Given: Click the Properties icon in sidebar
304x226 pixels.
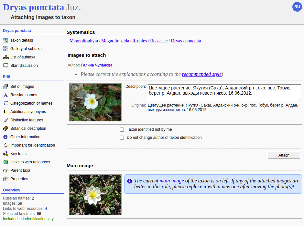Looking at the screenshot, I should tap(5, 179).
